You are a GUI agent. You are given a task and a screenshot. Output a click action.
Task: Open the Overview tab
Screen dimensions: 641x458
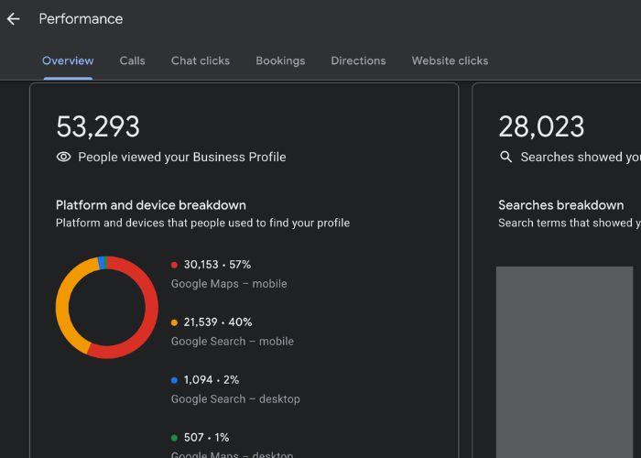click(x=68, y=61)
